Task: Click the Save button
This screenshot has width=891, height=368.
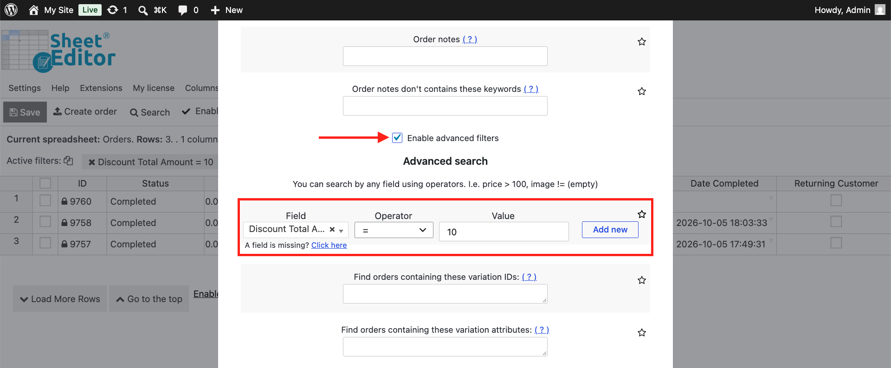Action: 25,112
